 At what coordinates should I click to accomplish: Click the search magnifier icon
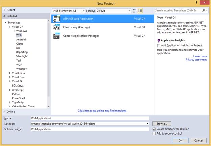[x=204, y=10]
